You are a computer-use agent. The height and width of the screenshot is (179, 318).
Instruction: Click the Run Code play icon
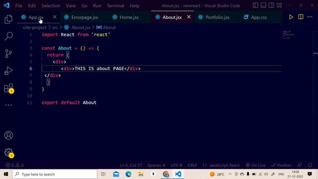(x=291, y=17)
